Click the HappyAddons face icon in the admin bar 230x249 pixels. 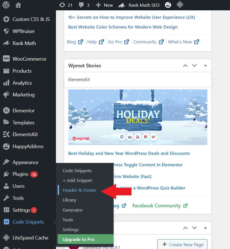(168, 5)
